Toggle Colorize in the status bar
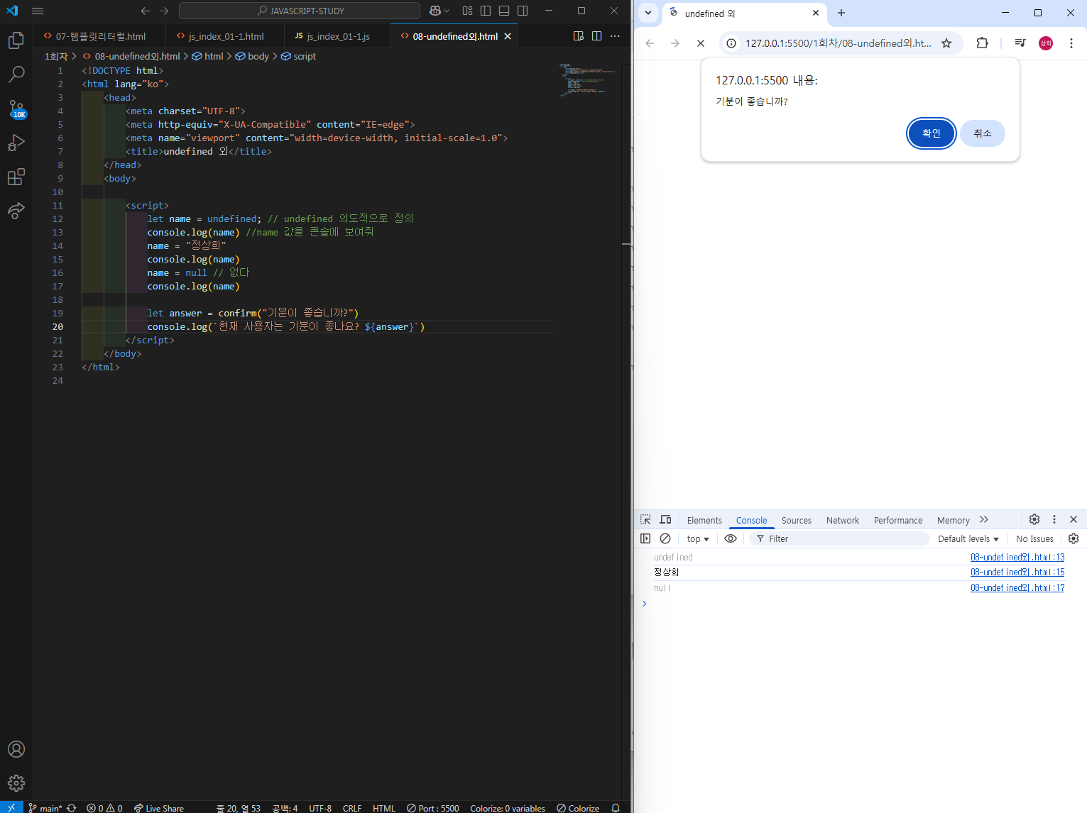The width and height of the screenshot is (1087, 813). coord(578,807)
